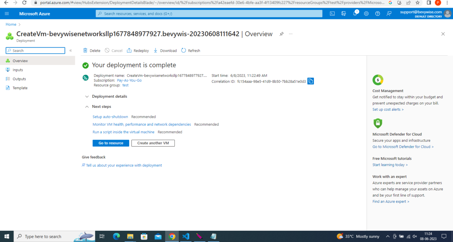Open the Azure notifications bell
The image size is (453, 242).
(x=355, y=13)
